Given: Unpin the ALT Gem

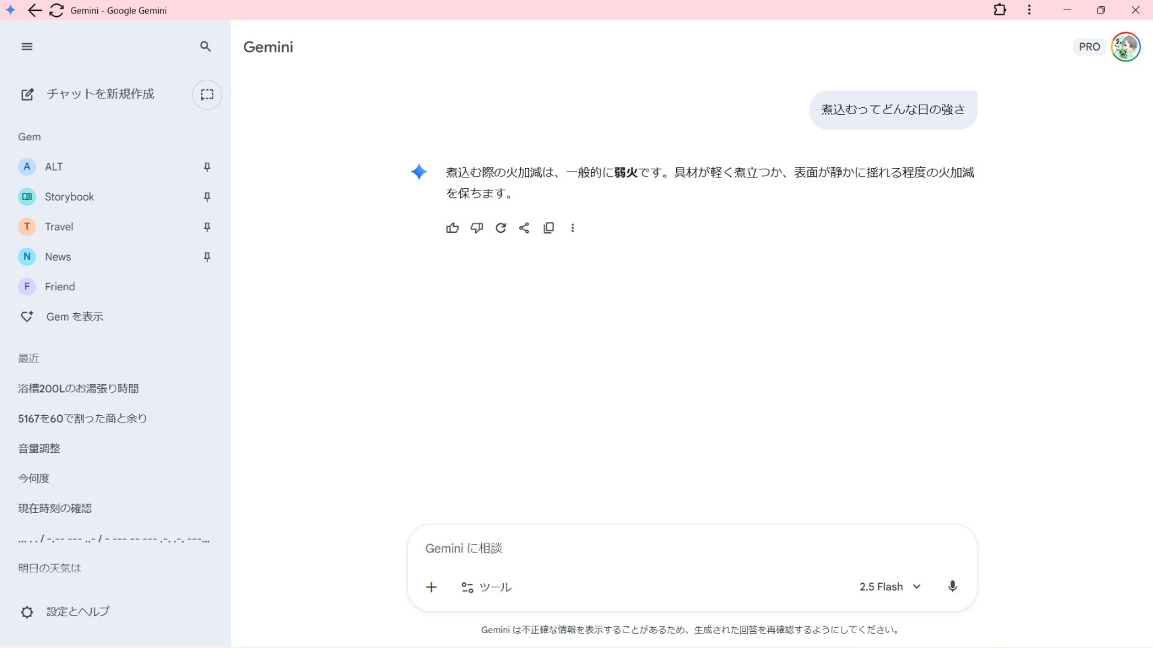Looking at the screenshot, I should [207, 167].
